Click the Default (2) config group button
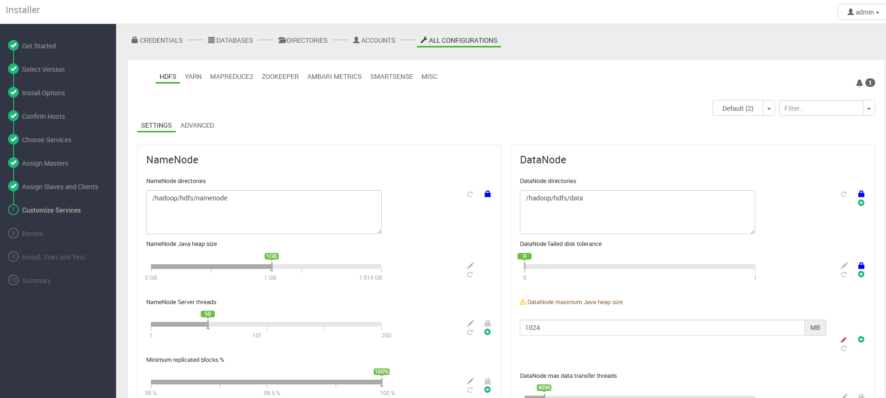Viewport: 886px width, 398px height. point(738,108)
